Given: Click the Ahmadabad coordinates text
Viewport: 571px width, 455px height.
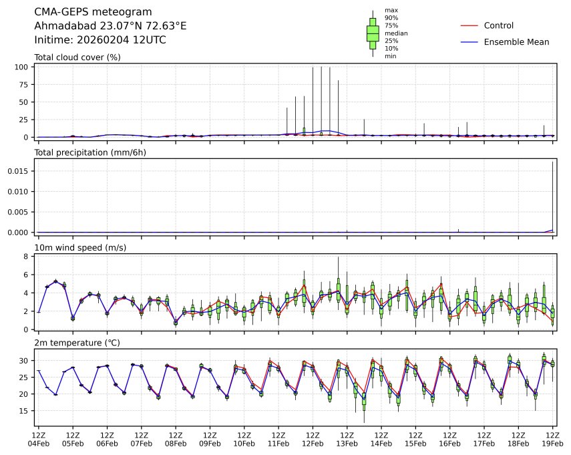Looking at the screenshot, I should point(110,26).
